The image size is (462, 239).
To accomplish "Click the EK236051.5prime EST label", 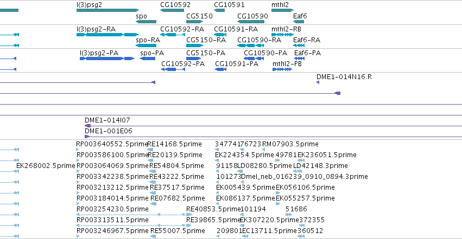I will (327, 155).
